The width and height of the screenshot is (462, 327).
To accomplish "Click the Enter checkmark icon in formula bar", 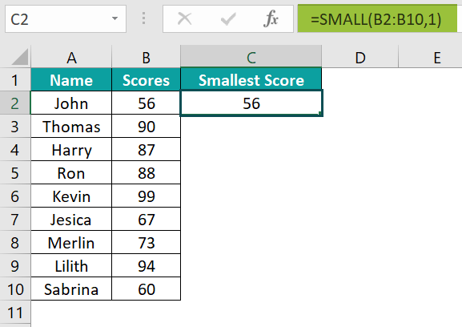I will 228,19.
